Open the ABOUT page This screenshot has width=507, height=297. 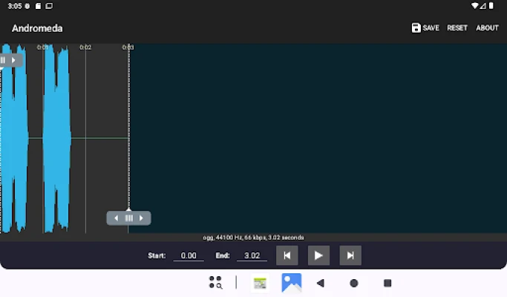click(487, 28)
